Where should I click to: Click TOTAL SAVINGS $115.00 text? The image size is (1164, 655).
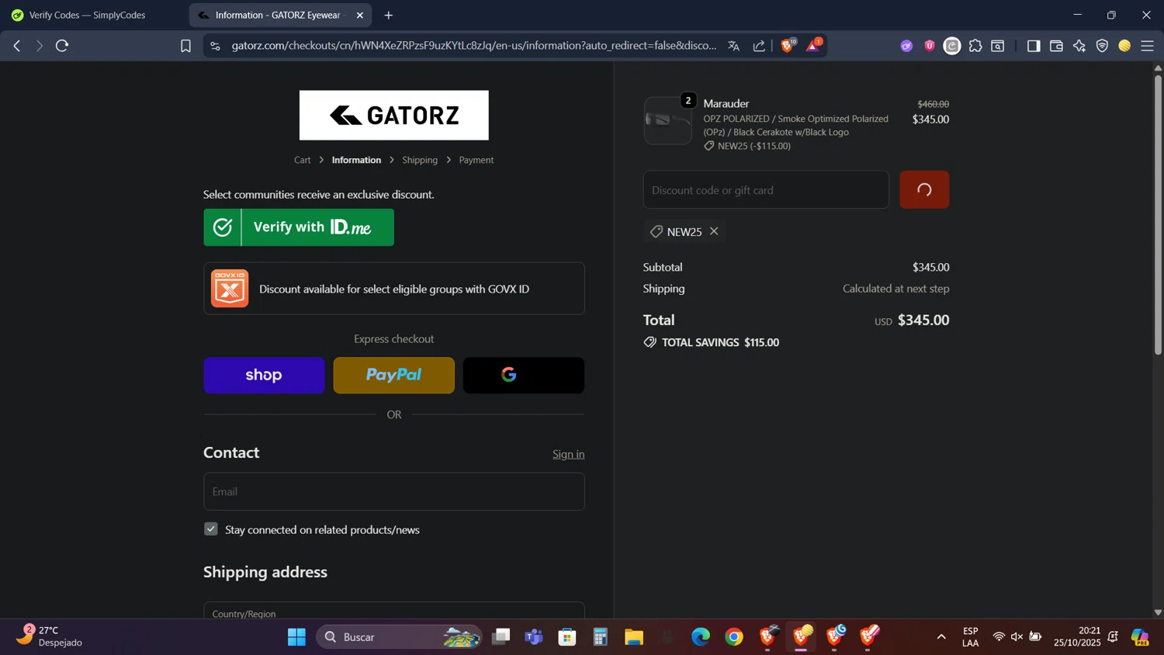[720, 342]
